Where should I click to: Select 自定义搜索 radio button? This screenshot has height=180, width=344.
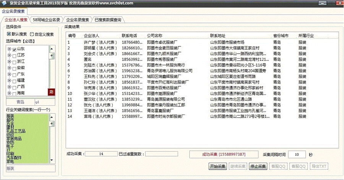[32, 34]
